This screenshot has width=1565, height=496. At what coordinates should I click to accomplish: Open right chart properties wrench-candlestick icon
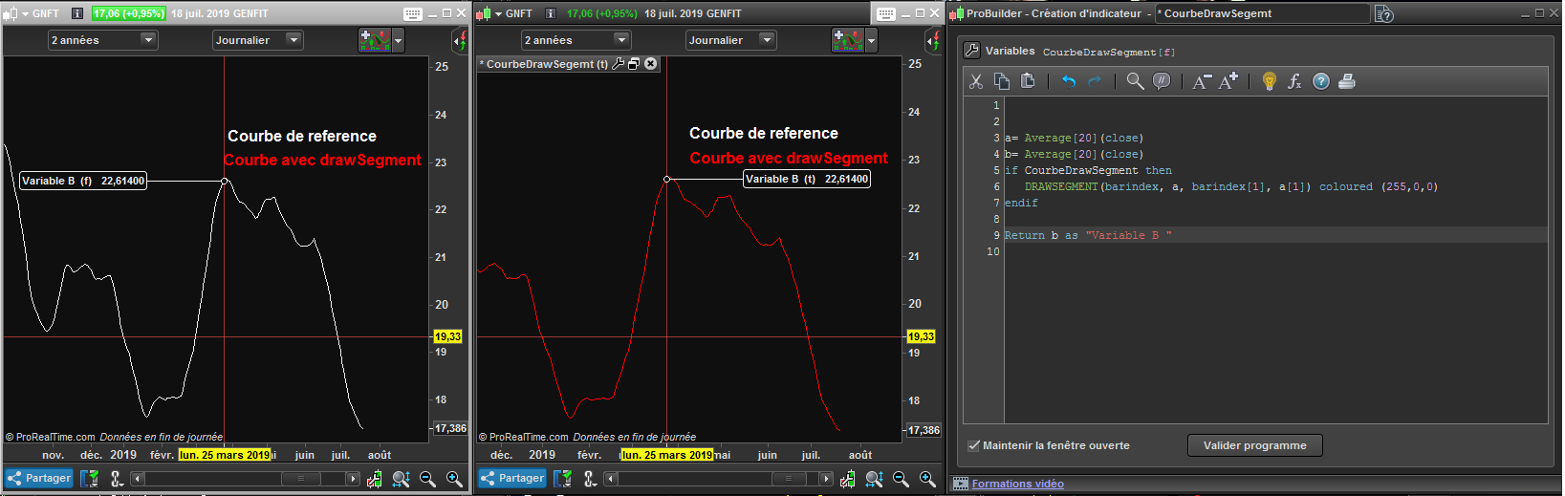pyautogui.click(x=848, y=479)
